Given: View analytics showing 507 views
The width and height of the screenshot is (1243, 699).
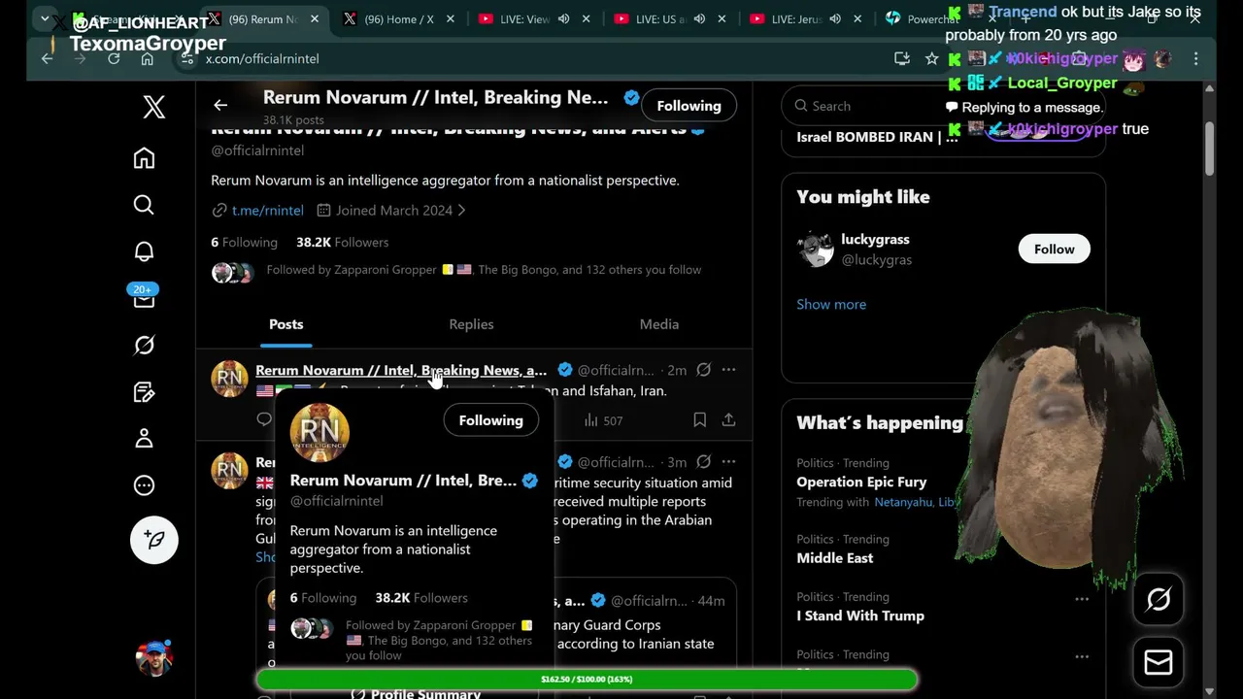Looking at the screenshot, I should coord(603,420).
